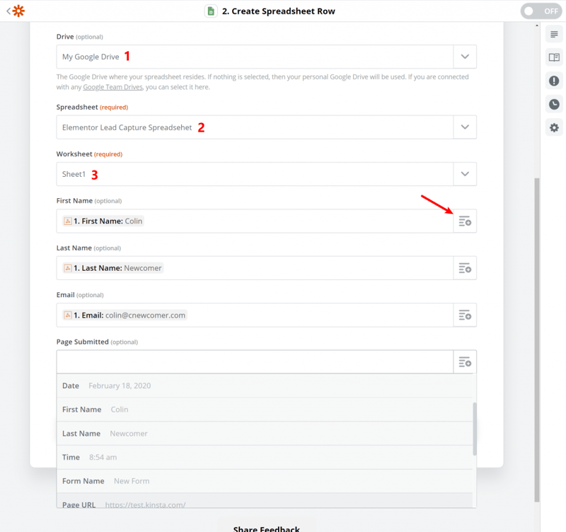Open the exclamation alert icon in sidebar
This screenshot has width=566, height=532.
tap(554, 81)
